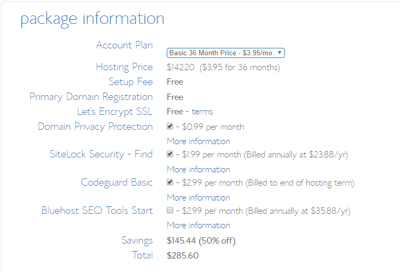Screen dimensions: 400x275
Task: Open More information under Domain Privacy Protection
Action: 198,141
